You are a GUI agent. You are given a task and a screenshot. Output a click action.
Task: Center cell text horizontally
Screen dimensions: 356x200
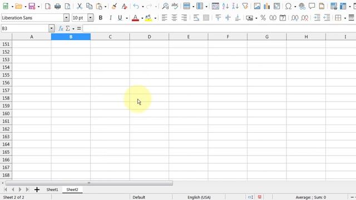(174, 18)
